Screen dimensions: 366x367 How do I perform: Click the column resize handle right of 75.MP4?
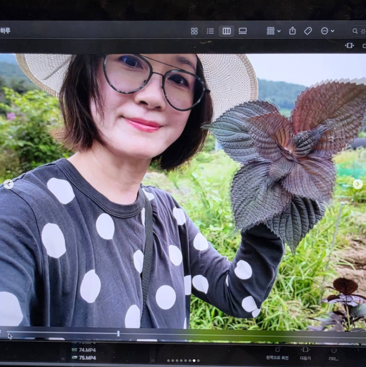(x=152, y=360)
